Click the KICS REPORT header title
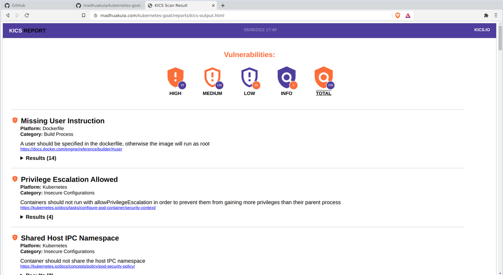503x275 pixels. (x=27, y=31)
